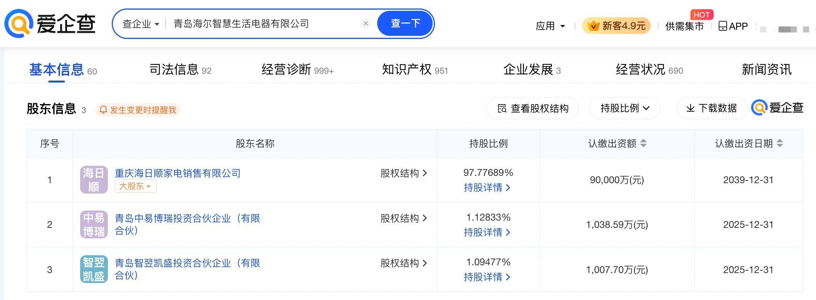Click the 中易博瑞 shareholder avatar icon
This screenshot has height=300, width=816.
[x=94, y=224]
